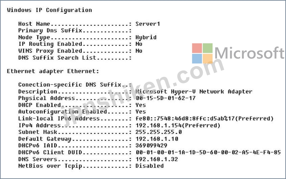Select the DNS server 192.168.1.32
Viewport: 286px width, 179px height.
coord(157,159)
